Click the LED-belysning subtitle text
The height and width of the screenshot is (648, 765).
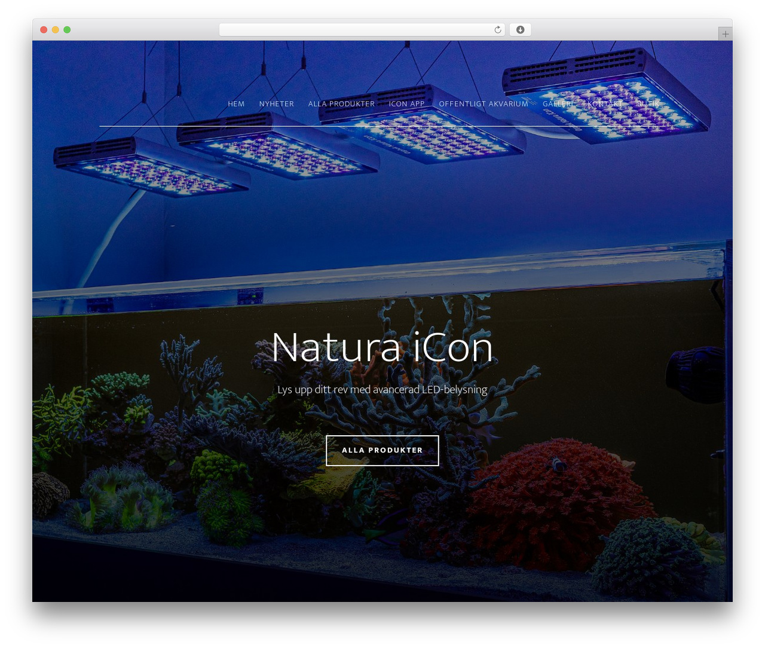[x=382, y=389]
